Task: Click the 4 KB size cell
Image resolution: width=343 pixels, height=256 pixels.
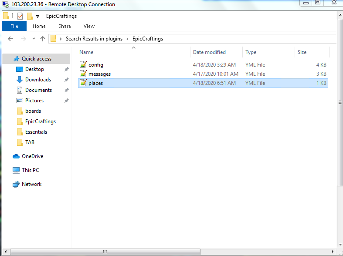Action: click(x=321, y=65)
